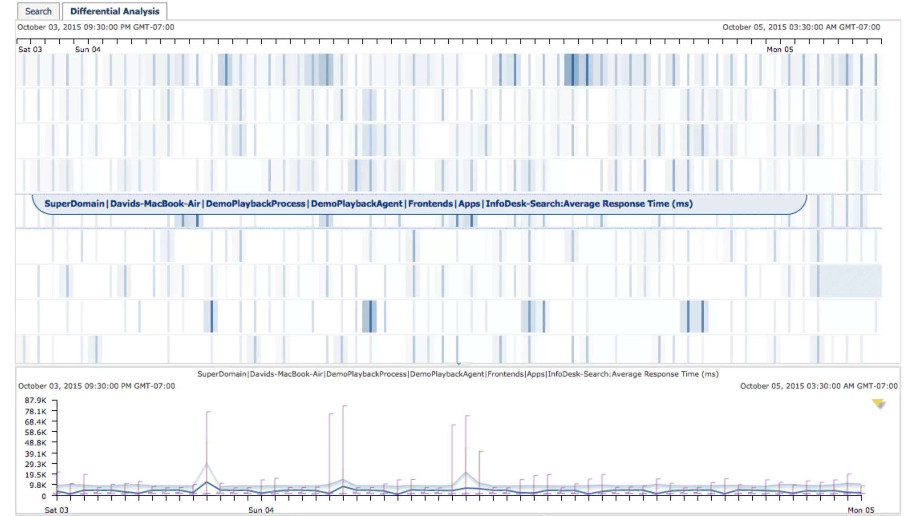The height and width of the screenshot is (516, 918).
Task: Select the Differential Analysis tab
Action: coord(115,11)
